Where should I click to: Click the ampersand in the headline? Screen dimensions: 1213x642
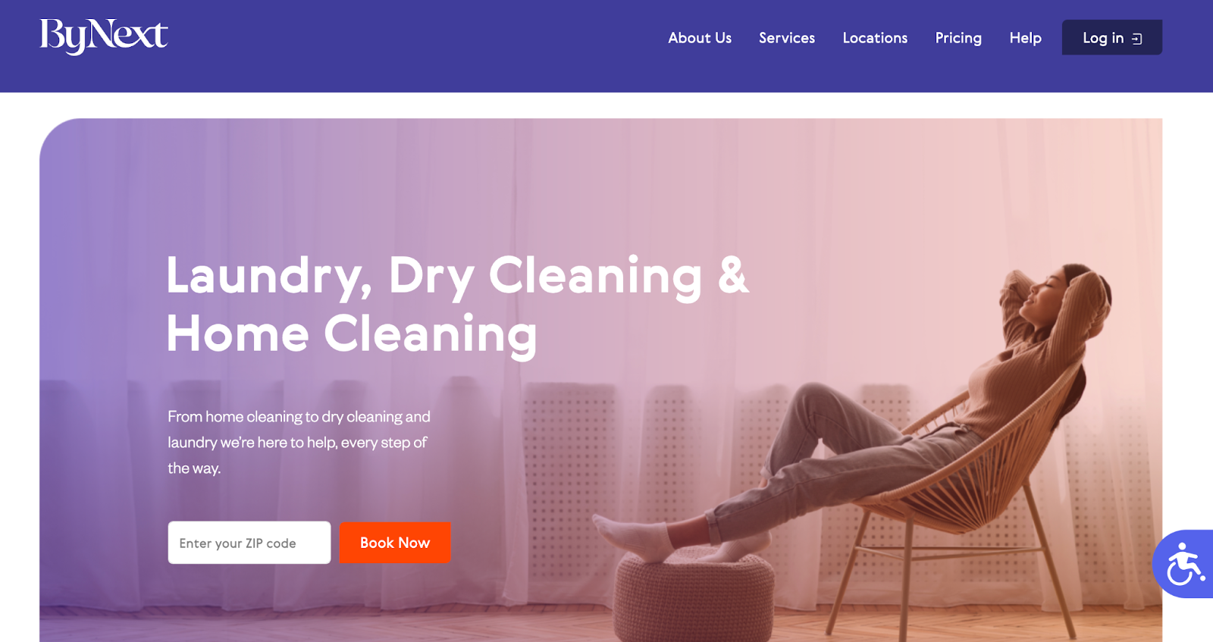[x=733, y=274]
